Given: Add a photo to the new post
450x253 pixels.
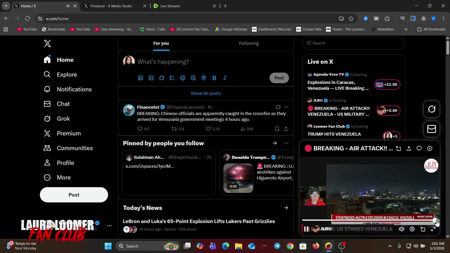Looking at the screenshot, I should tap(141, 78).
